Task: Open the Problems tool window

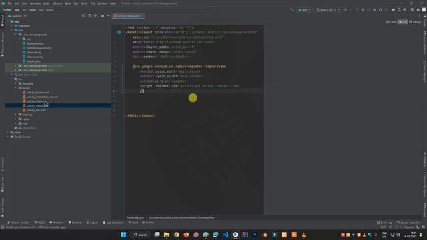Action: click(x=56, y=223)
